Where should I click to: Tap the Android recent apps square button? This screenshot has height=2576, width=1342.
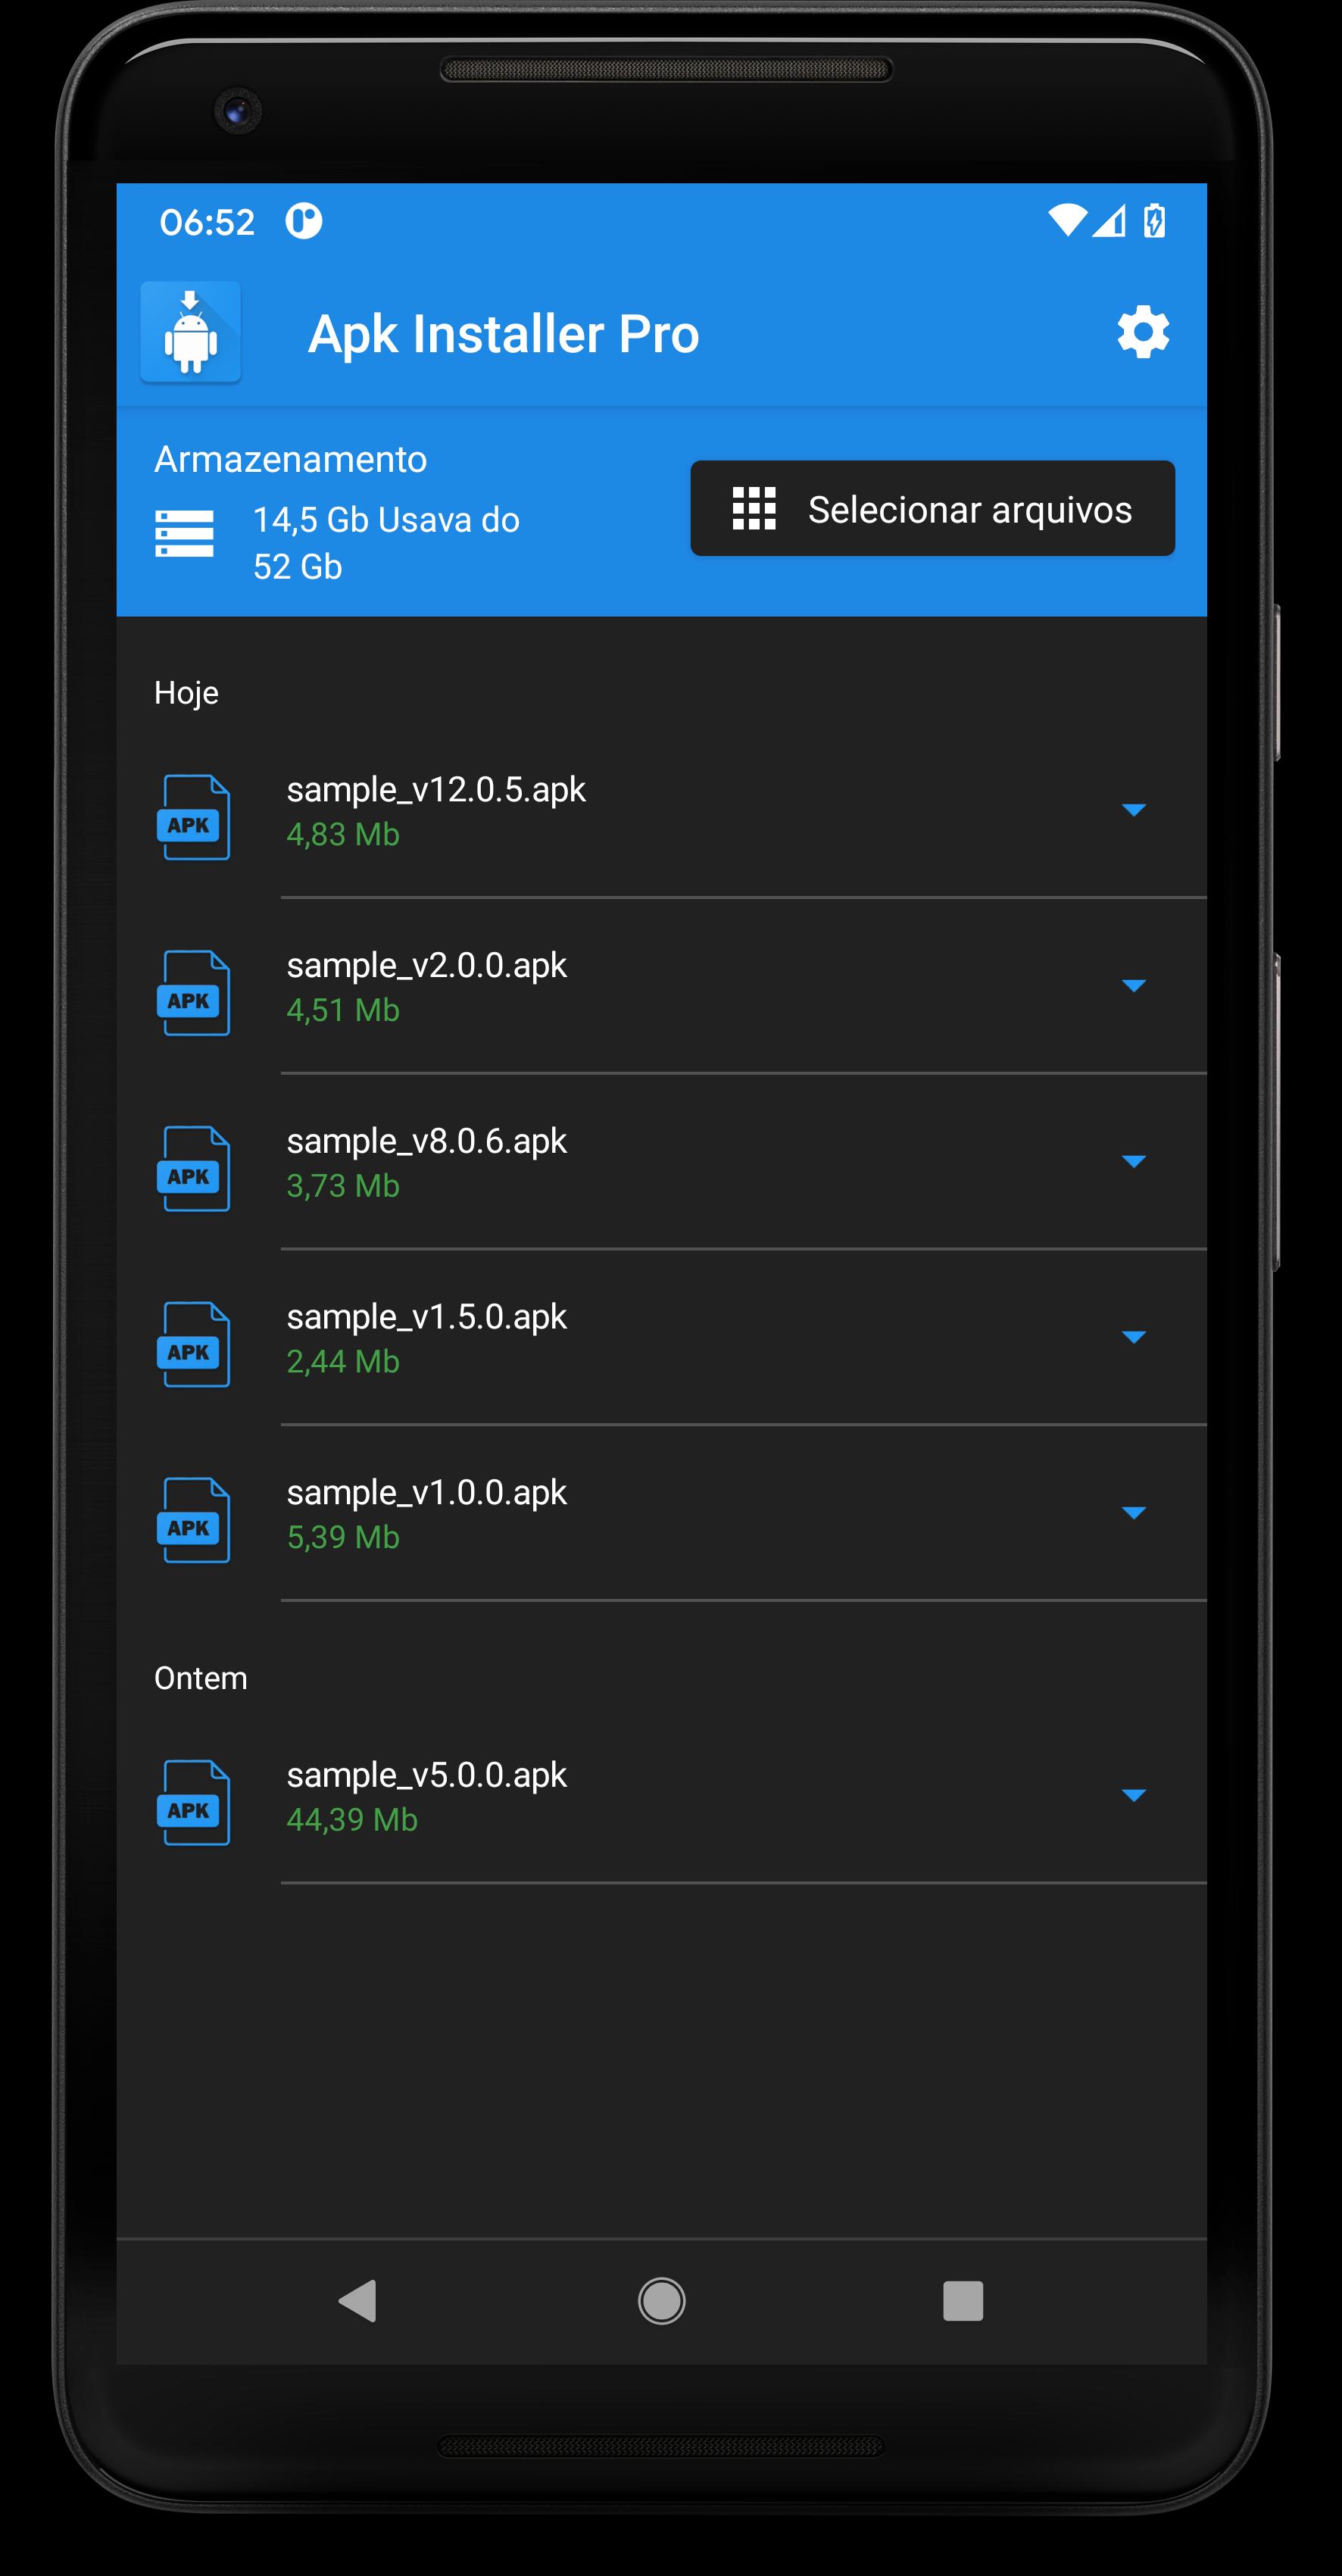pyautogui.click(x=963, y=2301)
